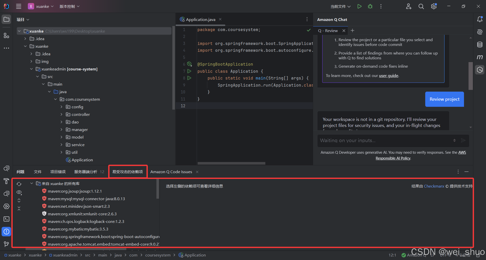Run Application class from gutter at line 7
Screen dimensions: 486x260
point(189,71)
